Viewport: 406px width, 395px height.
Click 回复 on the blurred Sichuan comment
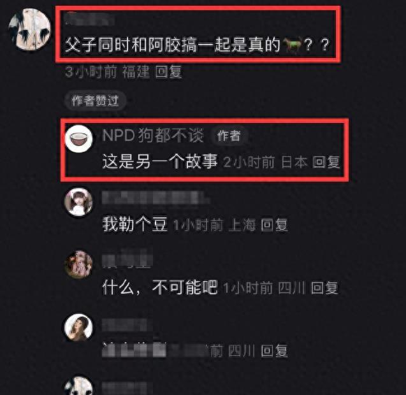tap(274, 351)
